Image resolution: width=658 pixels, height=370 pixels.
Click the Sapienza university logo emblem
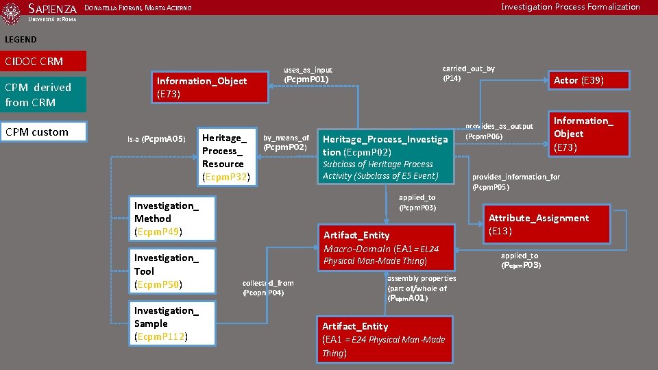pyautogui.click(x=12, y=13)
